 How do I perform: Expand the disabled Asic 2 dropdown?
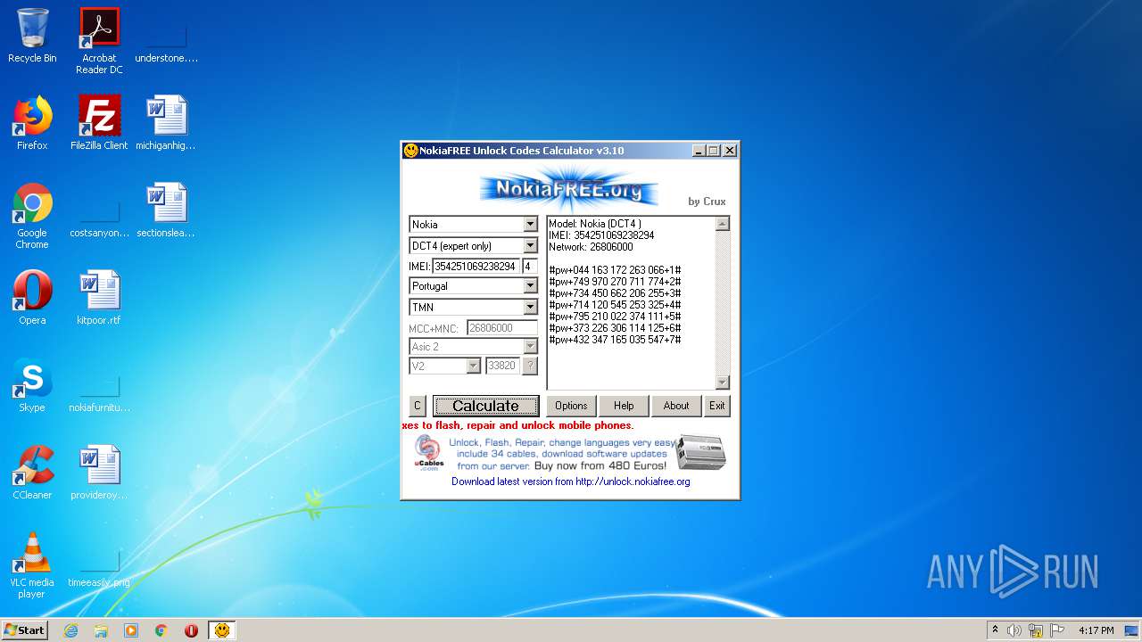[530, 347]
